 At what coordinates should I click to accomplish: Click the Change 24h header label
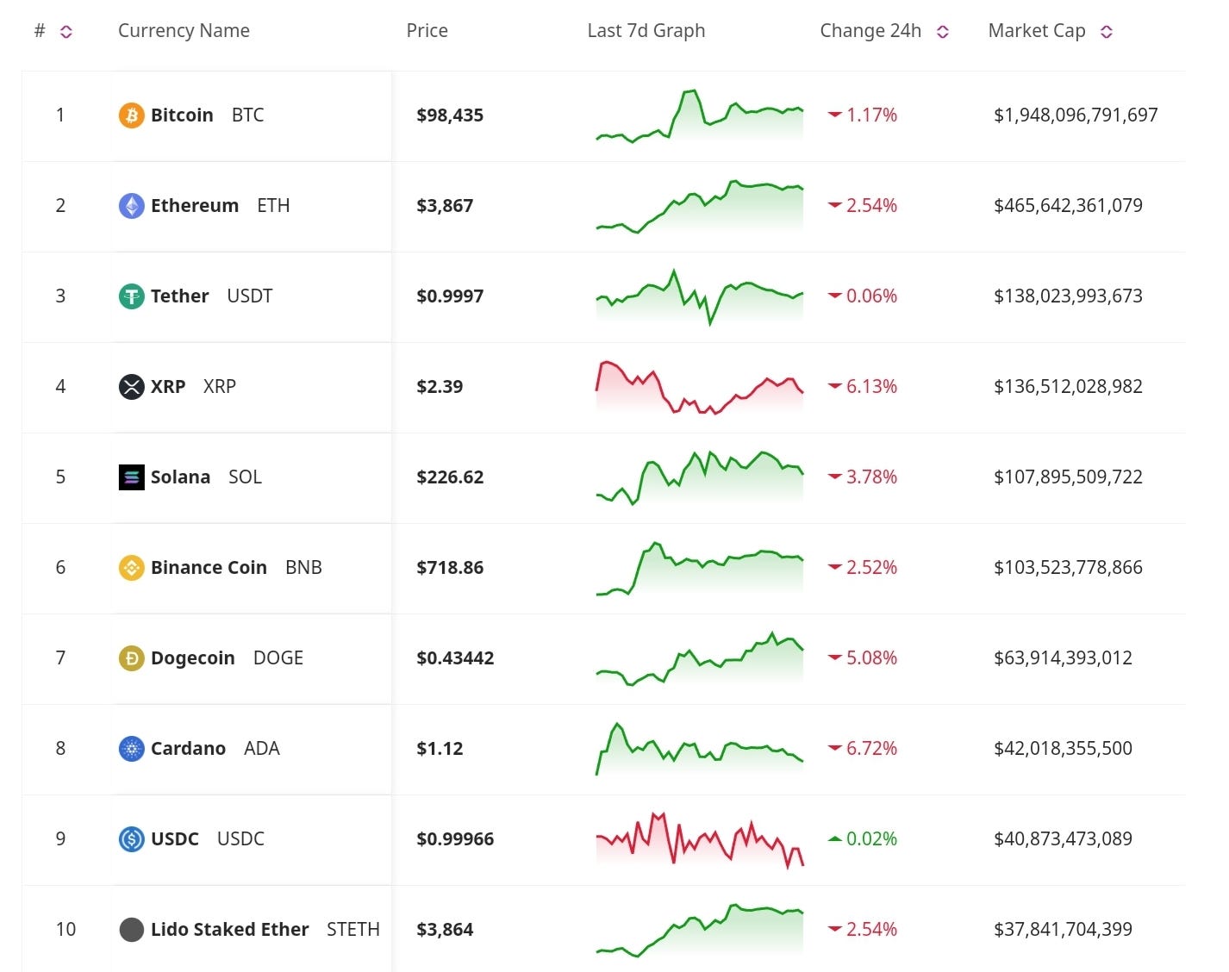[870, 30]
